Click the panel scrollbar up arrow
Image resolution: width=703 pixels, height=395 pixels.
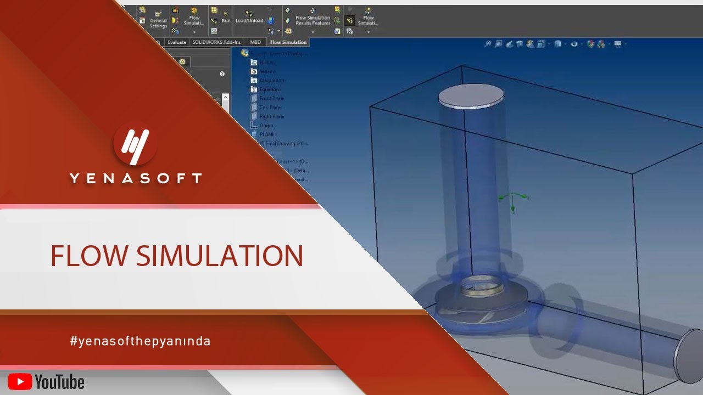point(225,97)
